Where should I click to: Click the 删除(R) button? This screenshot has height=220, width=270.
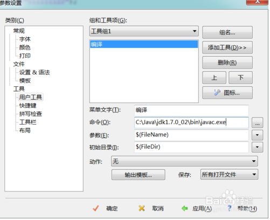[x=227, y=63]
